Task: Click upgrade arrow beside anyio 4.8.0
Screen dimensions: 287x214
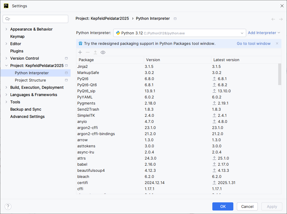Action: coord(214,121)
